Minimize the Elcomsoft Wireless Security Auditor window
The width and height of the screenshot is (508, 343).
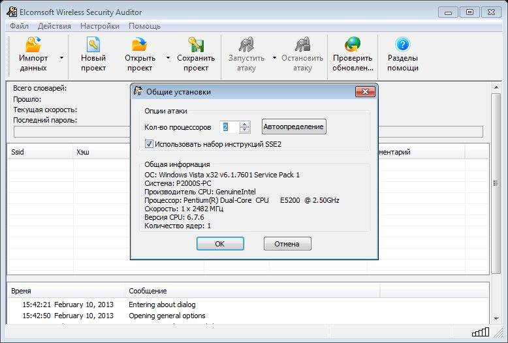[x=448, y=12]
